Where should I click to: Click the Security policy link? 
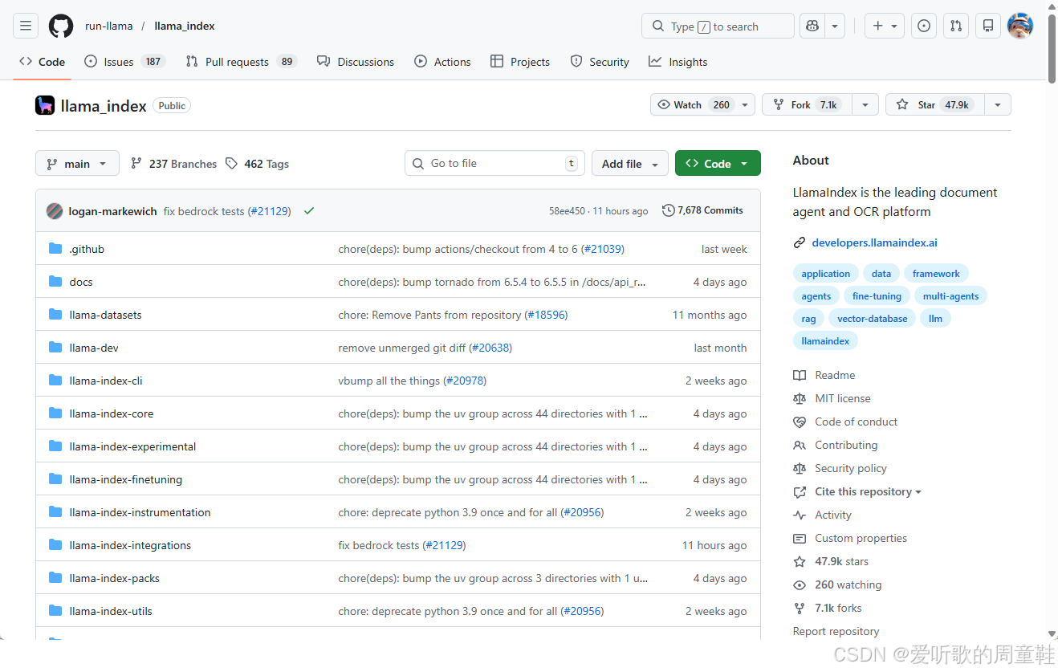coord(851,468)
